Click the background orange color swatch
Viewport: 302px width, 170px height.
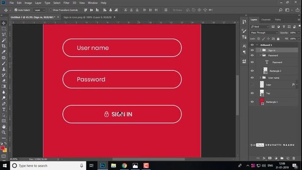[5, 150]
